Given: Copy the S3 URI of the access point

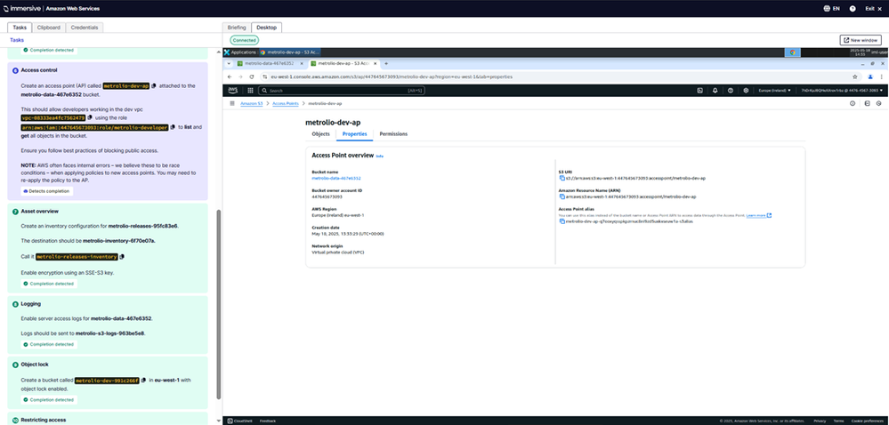Looking at the screenshot, I should [562, 178].
